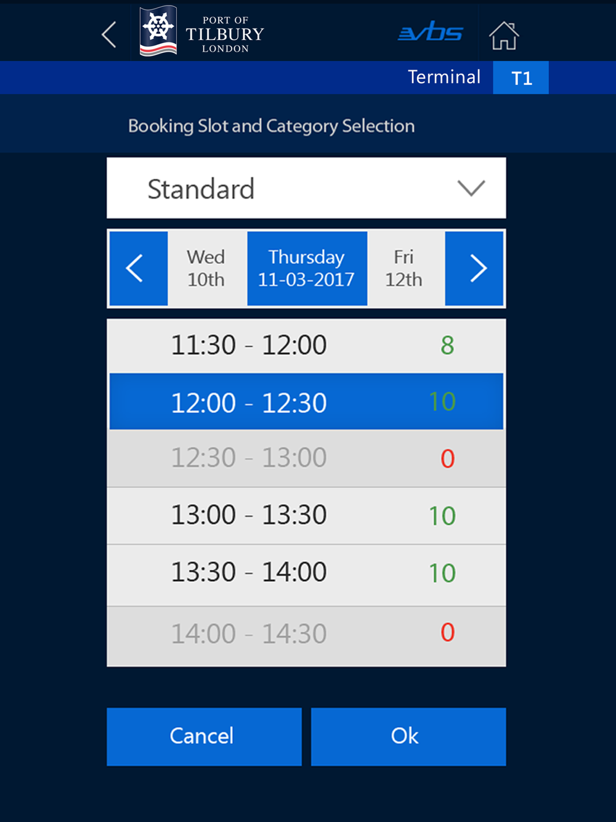Select Thursday 11-03-2017 date tab
The image size is (616, 822).
click(x=307, y=269)
